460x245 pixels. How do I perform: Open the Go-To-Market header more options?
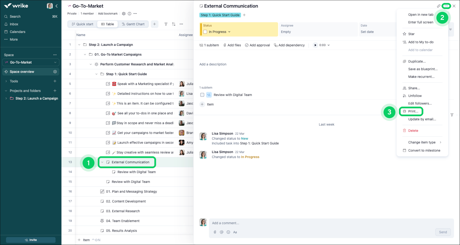coord(135,13)
